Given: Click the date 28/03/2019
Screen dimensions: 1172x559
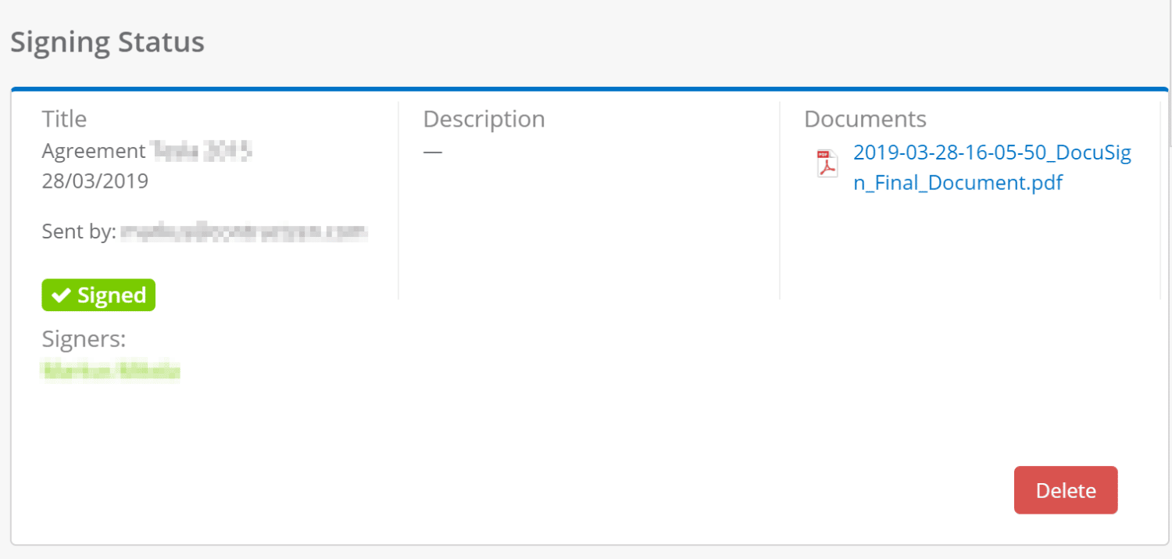Looking at the screenshot, I should point(95,181).
